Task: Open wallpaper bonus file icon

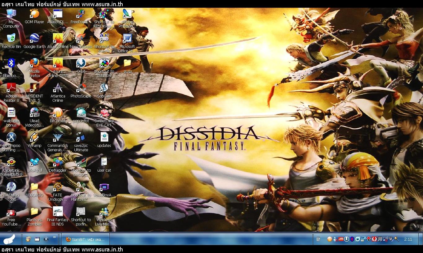Action: click(11, 118)
